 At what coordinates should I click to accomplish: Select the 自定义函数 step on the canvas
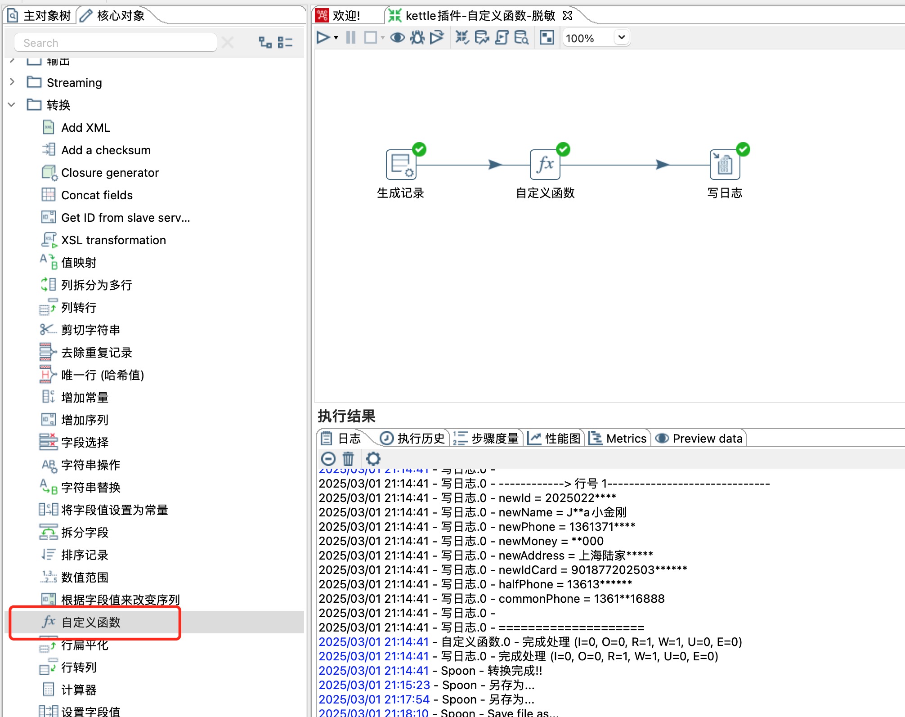point(545,165)
